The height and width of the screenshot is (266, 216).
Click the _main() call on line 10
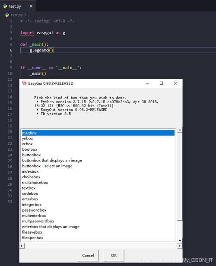(x=38, y=73)
